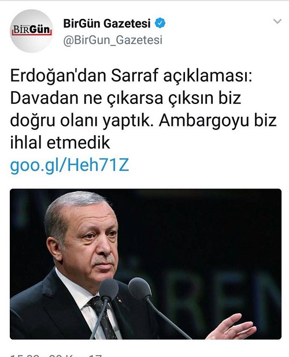Open the goo.gl/Heh71Z link

[x=69, y=165]
